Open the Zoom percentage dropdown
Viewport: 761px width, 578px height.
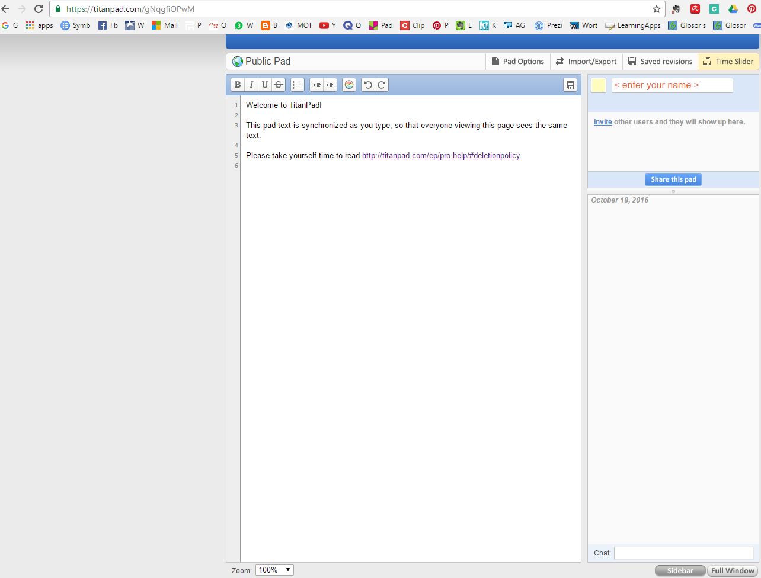point(274,570)
